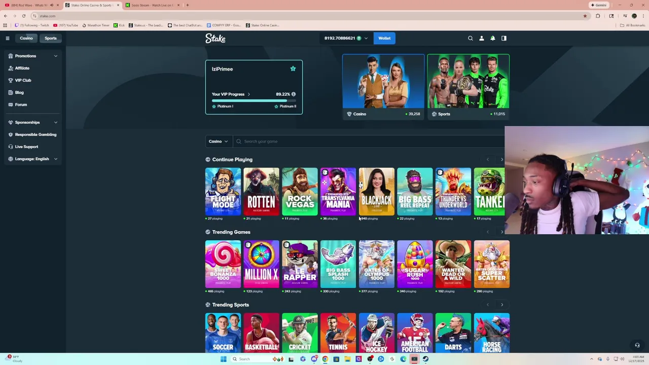This screenshot has width=649, height=365.
Task: Click the Search your game field
Action: click(370, 141)
